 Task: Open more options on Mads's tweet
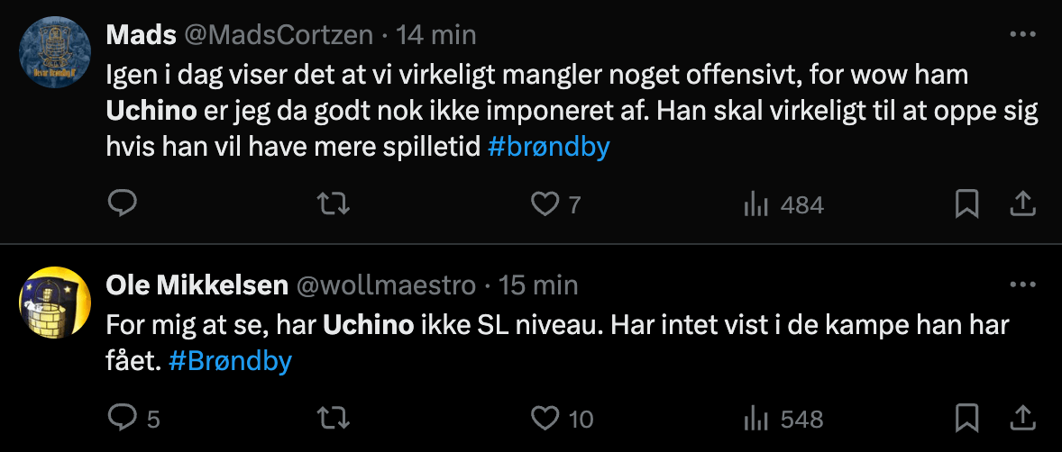(x=1022, y=34)
